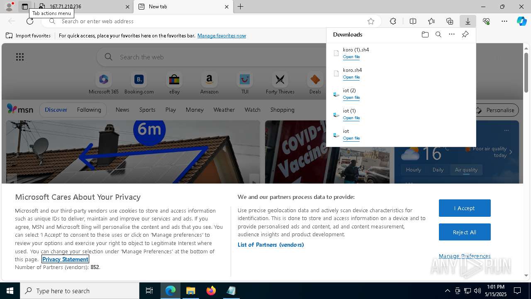Click Open file under iot (1)
531x299 pixels.
[351, 118]
